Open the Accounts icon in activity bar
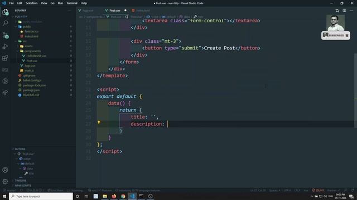Screen dimensions: 357x200 pos(5,170)
